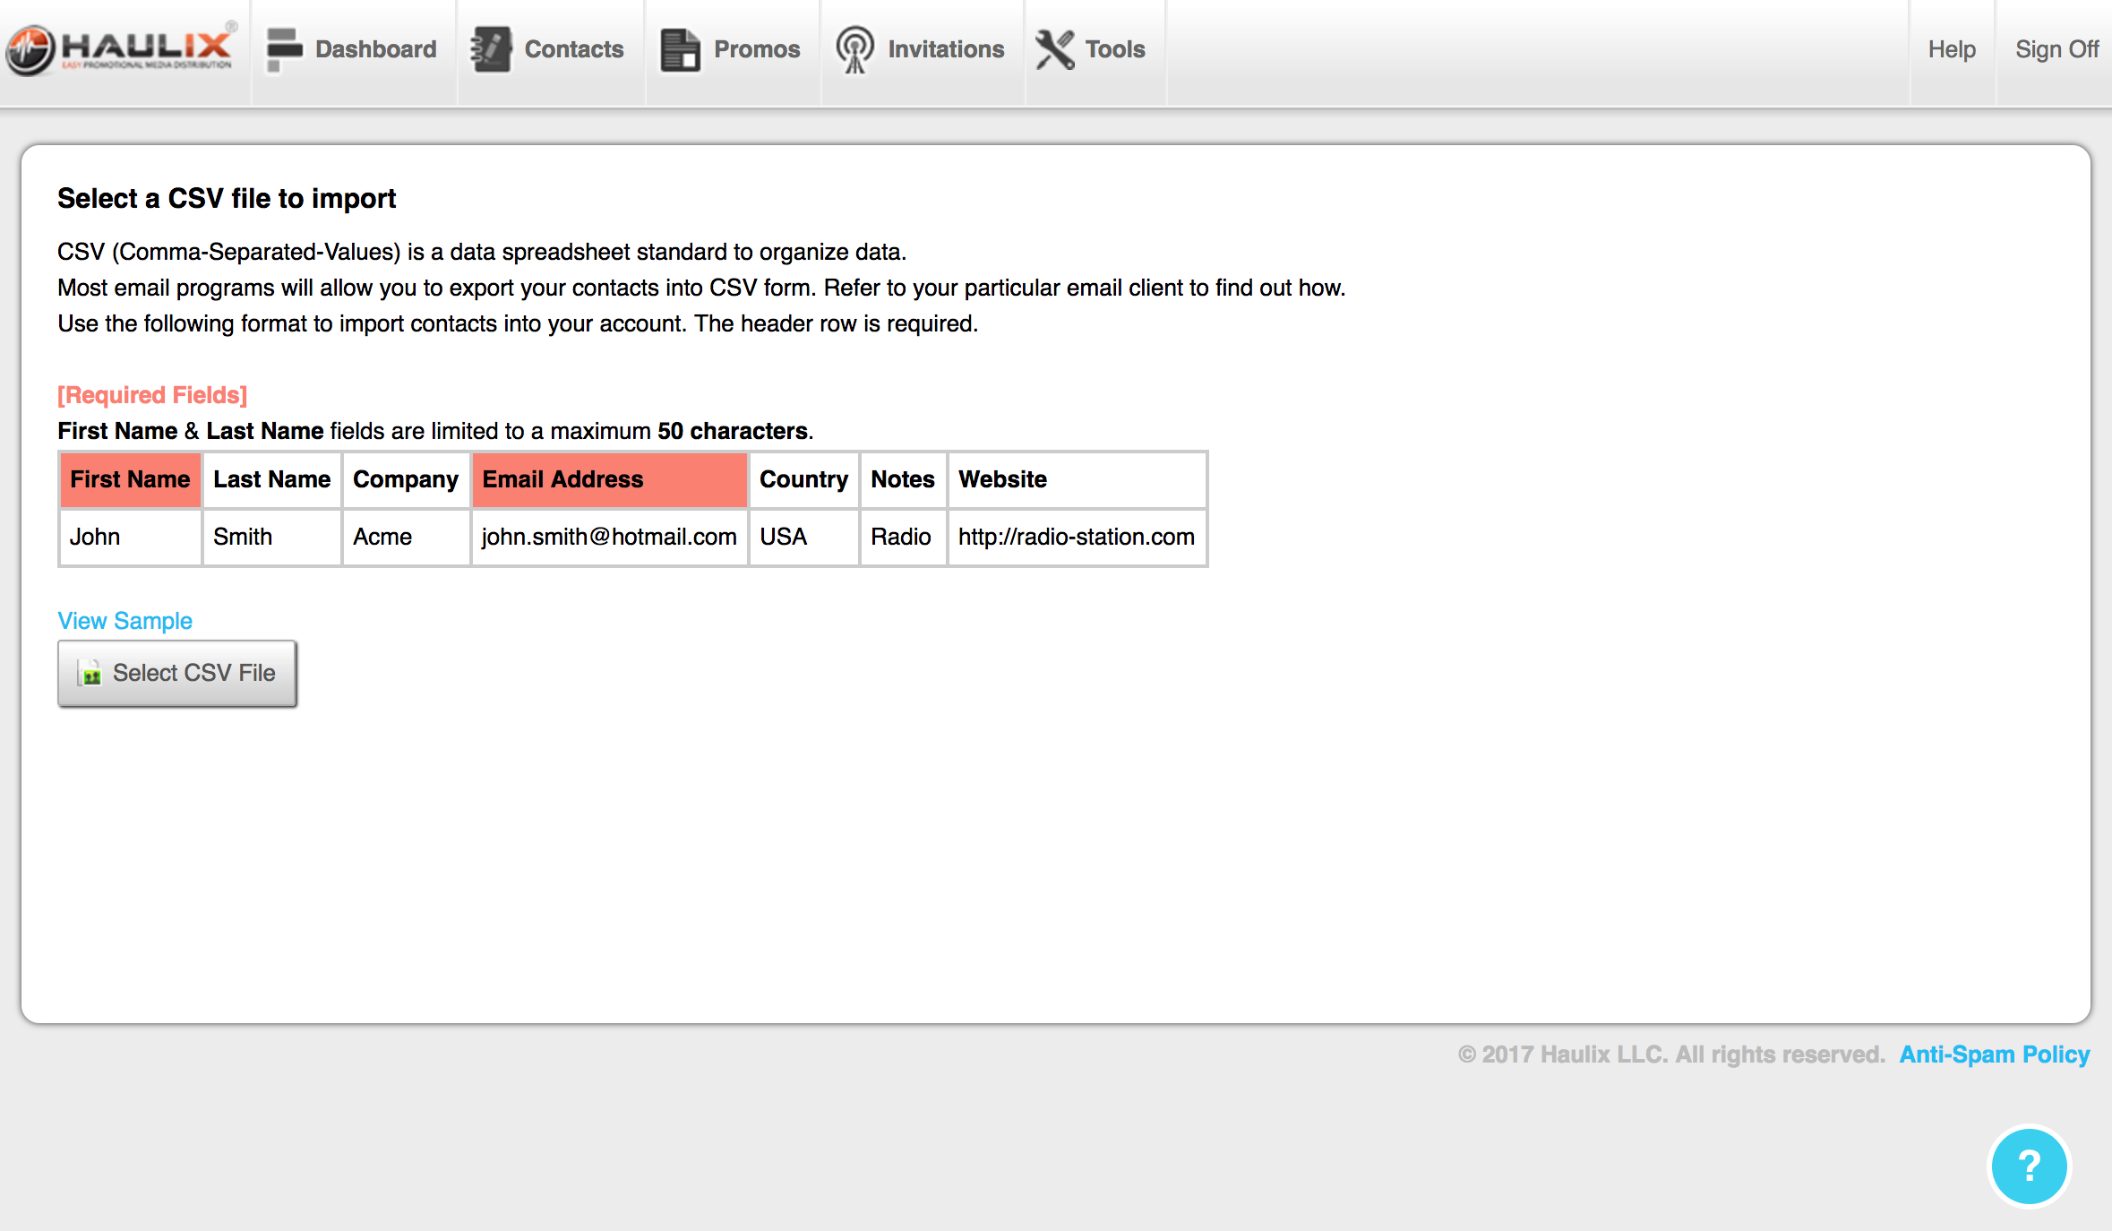
Task: Click the green CSV file icon
Action: pos(90,673)
